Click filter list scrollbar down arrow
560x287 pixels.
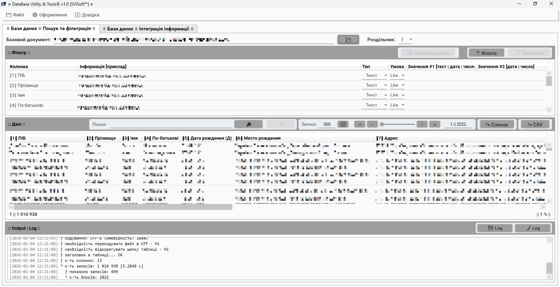tap(549, 110)
